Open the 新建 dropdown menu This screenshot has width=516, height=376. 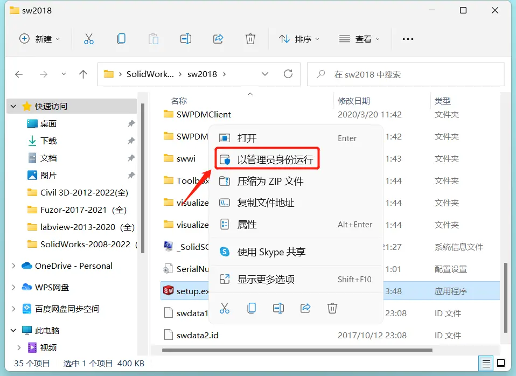39,39
